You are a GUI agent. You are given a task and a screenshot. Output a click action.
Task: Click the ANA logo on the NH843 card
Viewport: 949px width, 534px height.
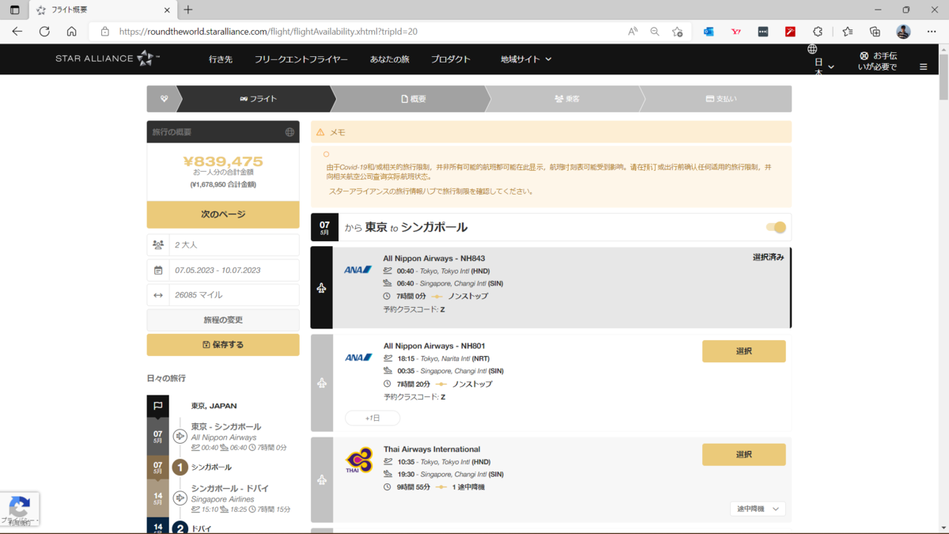click(x=358, y=270)
